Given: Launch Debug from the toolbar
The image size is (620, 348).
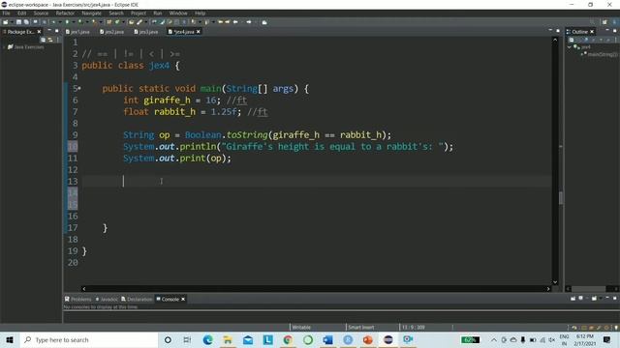Looking at the screenshot, I should pyautogui.click(x=54, y=22).
